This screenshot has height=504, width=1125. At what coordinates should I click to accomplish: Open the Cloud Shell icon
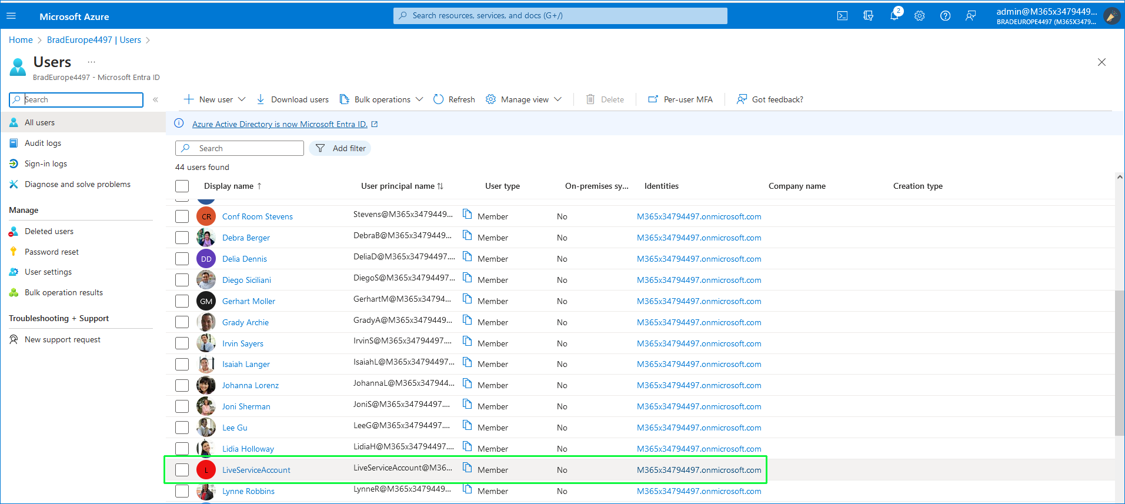pos(842,16)
